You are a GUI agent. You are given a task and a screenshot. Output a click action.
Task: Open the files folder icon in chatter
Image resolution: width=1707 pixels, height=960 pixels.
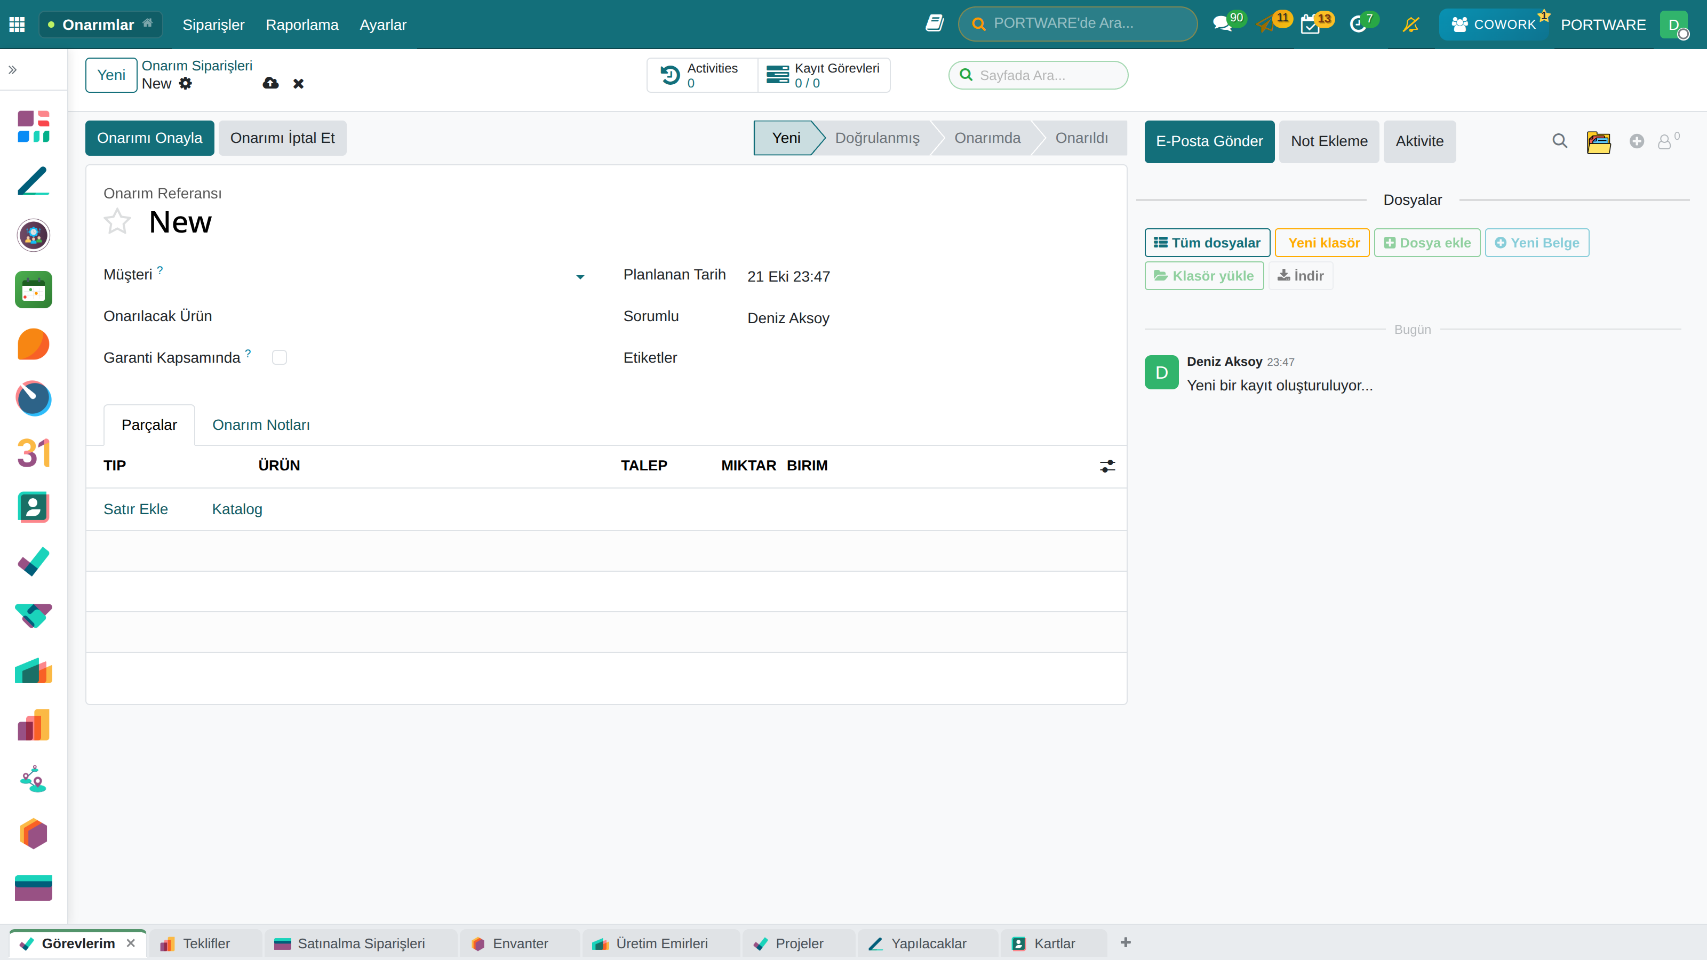coord(1598,142)
